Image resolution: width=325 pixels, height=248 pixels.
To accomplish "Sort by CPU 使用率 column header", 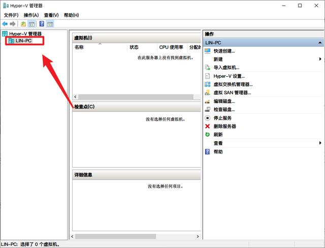I will pyautogui.click(x=172, y=47).
